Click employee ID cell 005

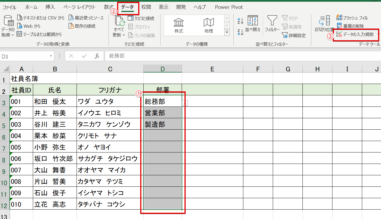21,147
